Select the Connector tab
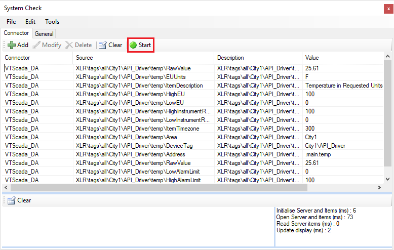394x250 pixels. pyautogui.click(x=16, y=33)
